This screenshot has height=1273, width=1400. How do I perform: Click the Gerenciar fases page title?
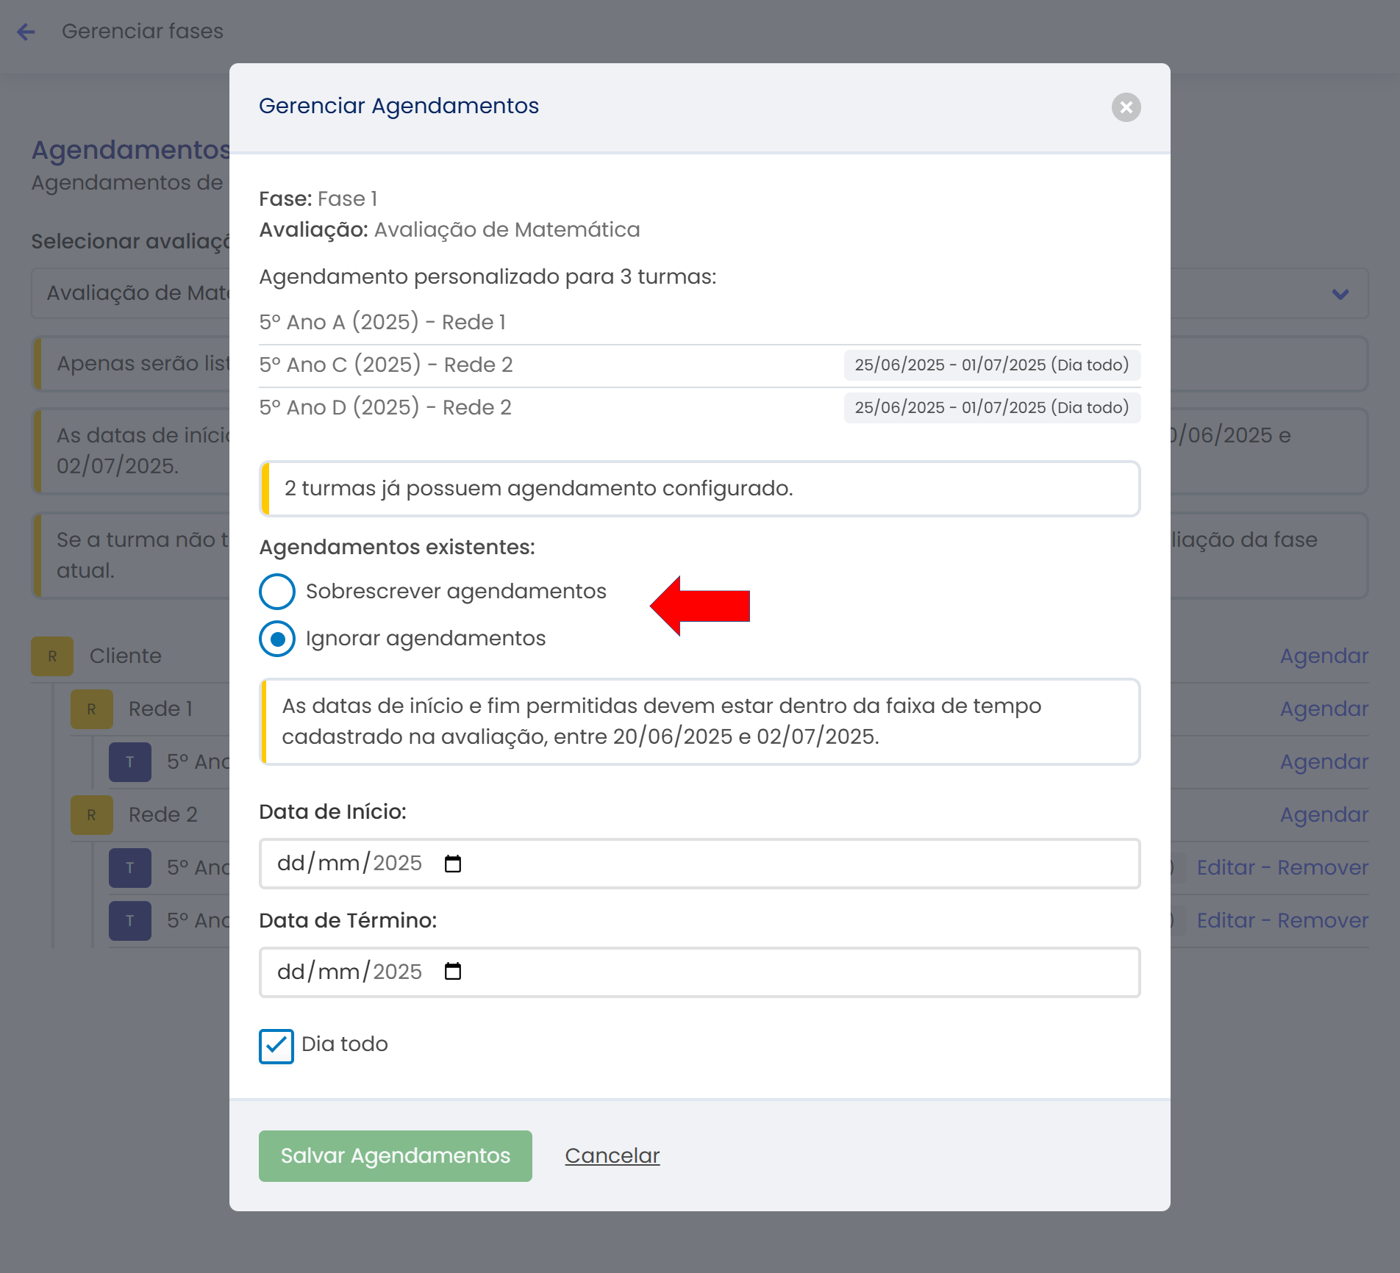pos(143,31)
